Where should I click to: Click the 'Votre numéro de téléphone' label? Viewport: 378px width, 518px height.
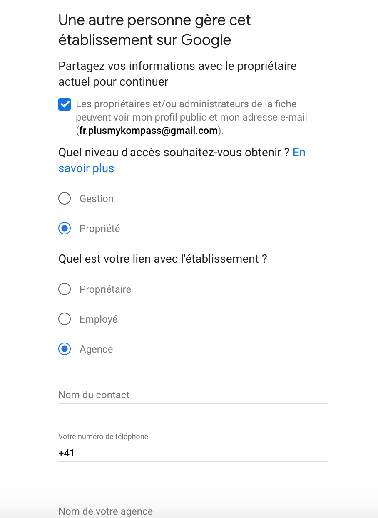point(103,437)
